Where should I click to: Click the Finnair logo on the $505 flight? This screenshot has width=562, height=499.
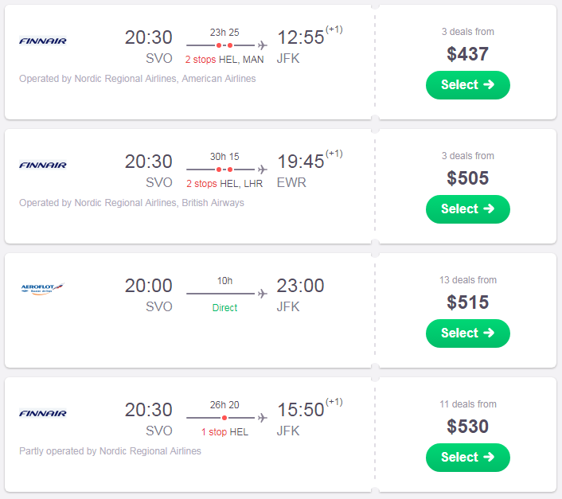tap(43, 165)
